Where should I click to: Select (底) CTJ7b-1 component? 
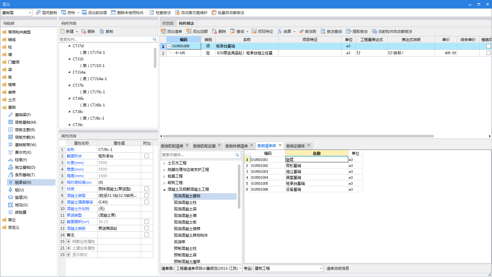(x=92, y=92)
